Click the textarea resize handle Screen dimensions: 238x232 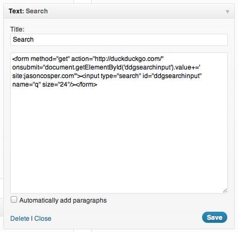click(x=225, y=190)
